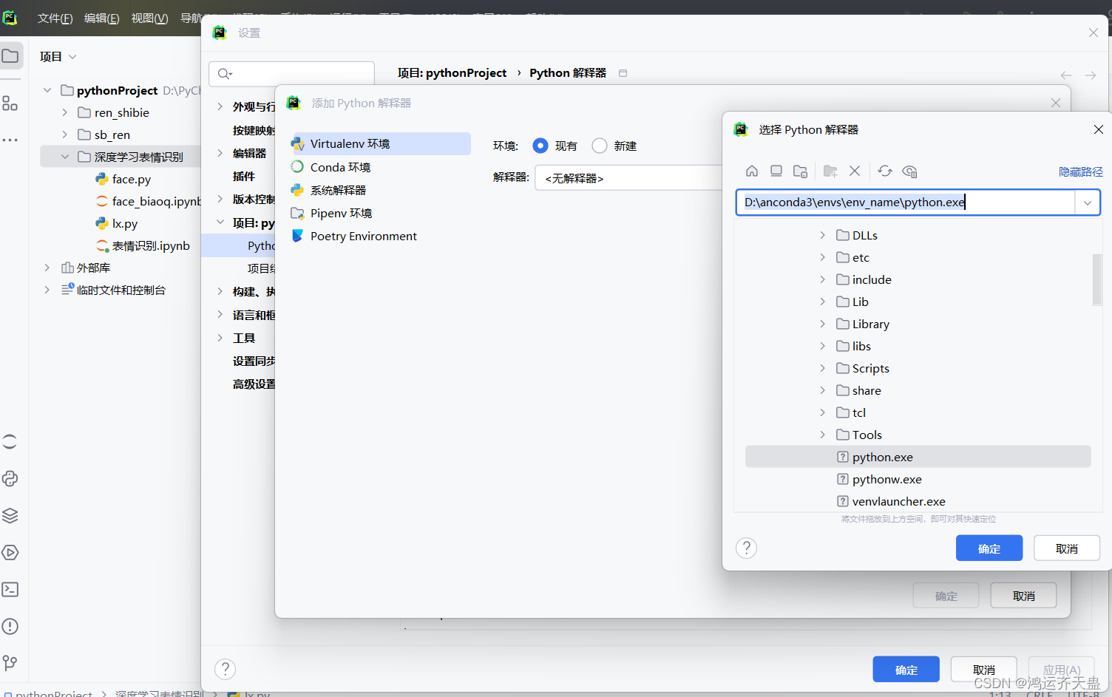Click the More tool windows ellipsis icon
This screenshot has width=1112, height=697.
[10, 140]
